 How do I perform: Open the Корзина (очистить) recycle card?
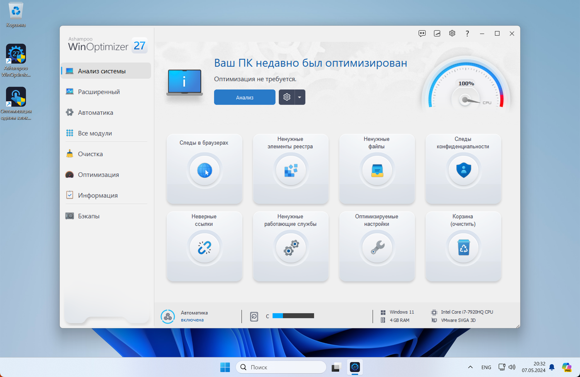coord(463,246)
